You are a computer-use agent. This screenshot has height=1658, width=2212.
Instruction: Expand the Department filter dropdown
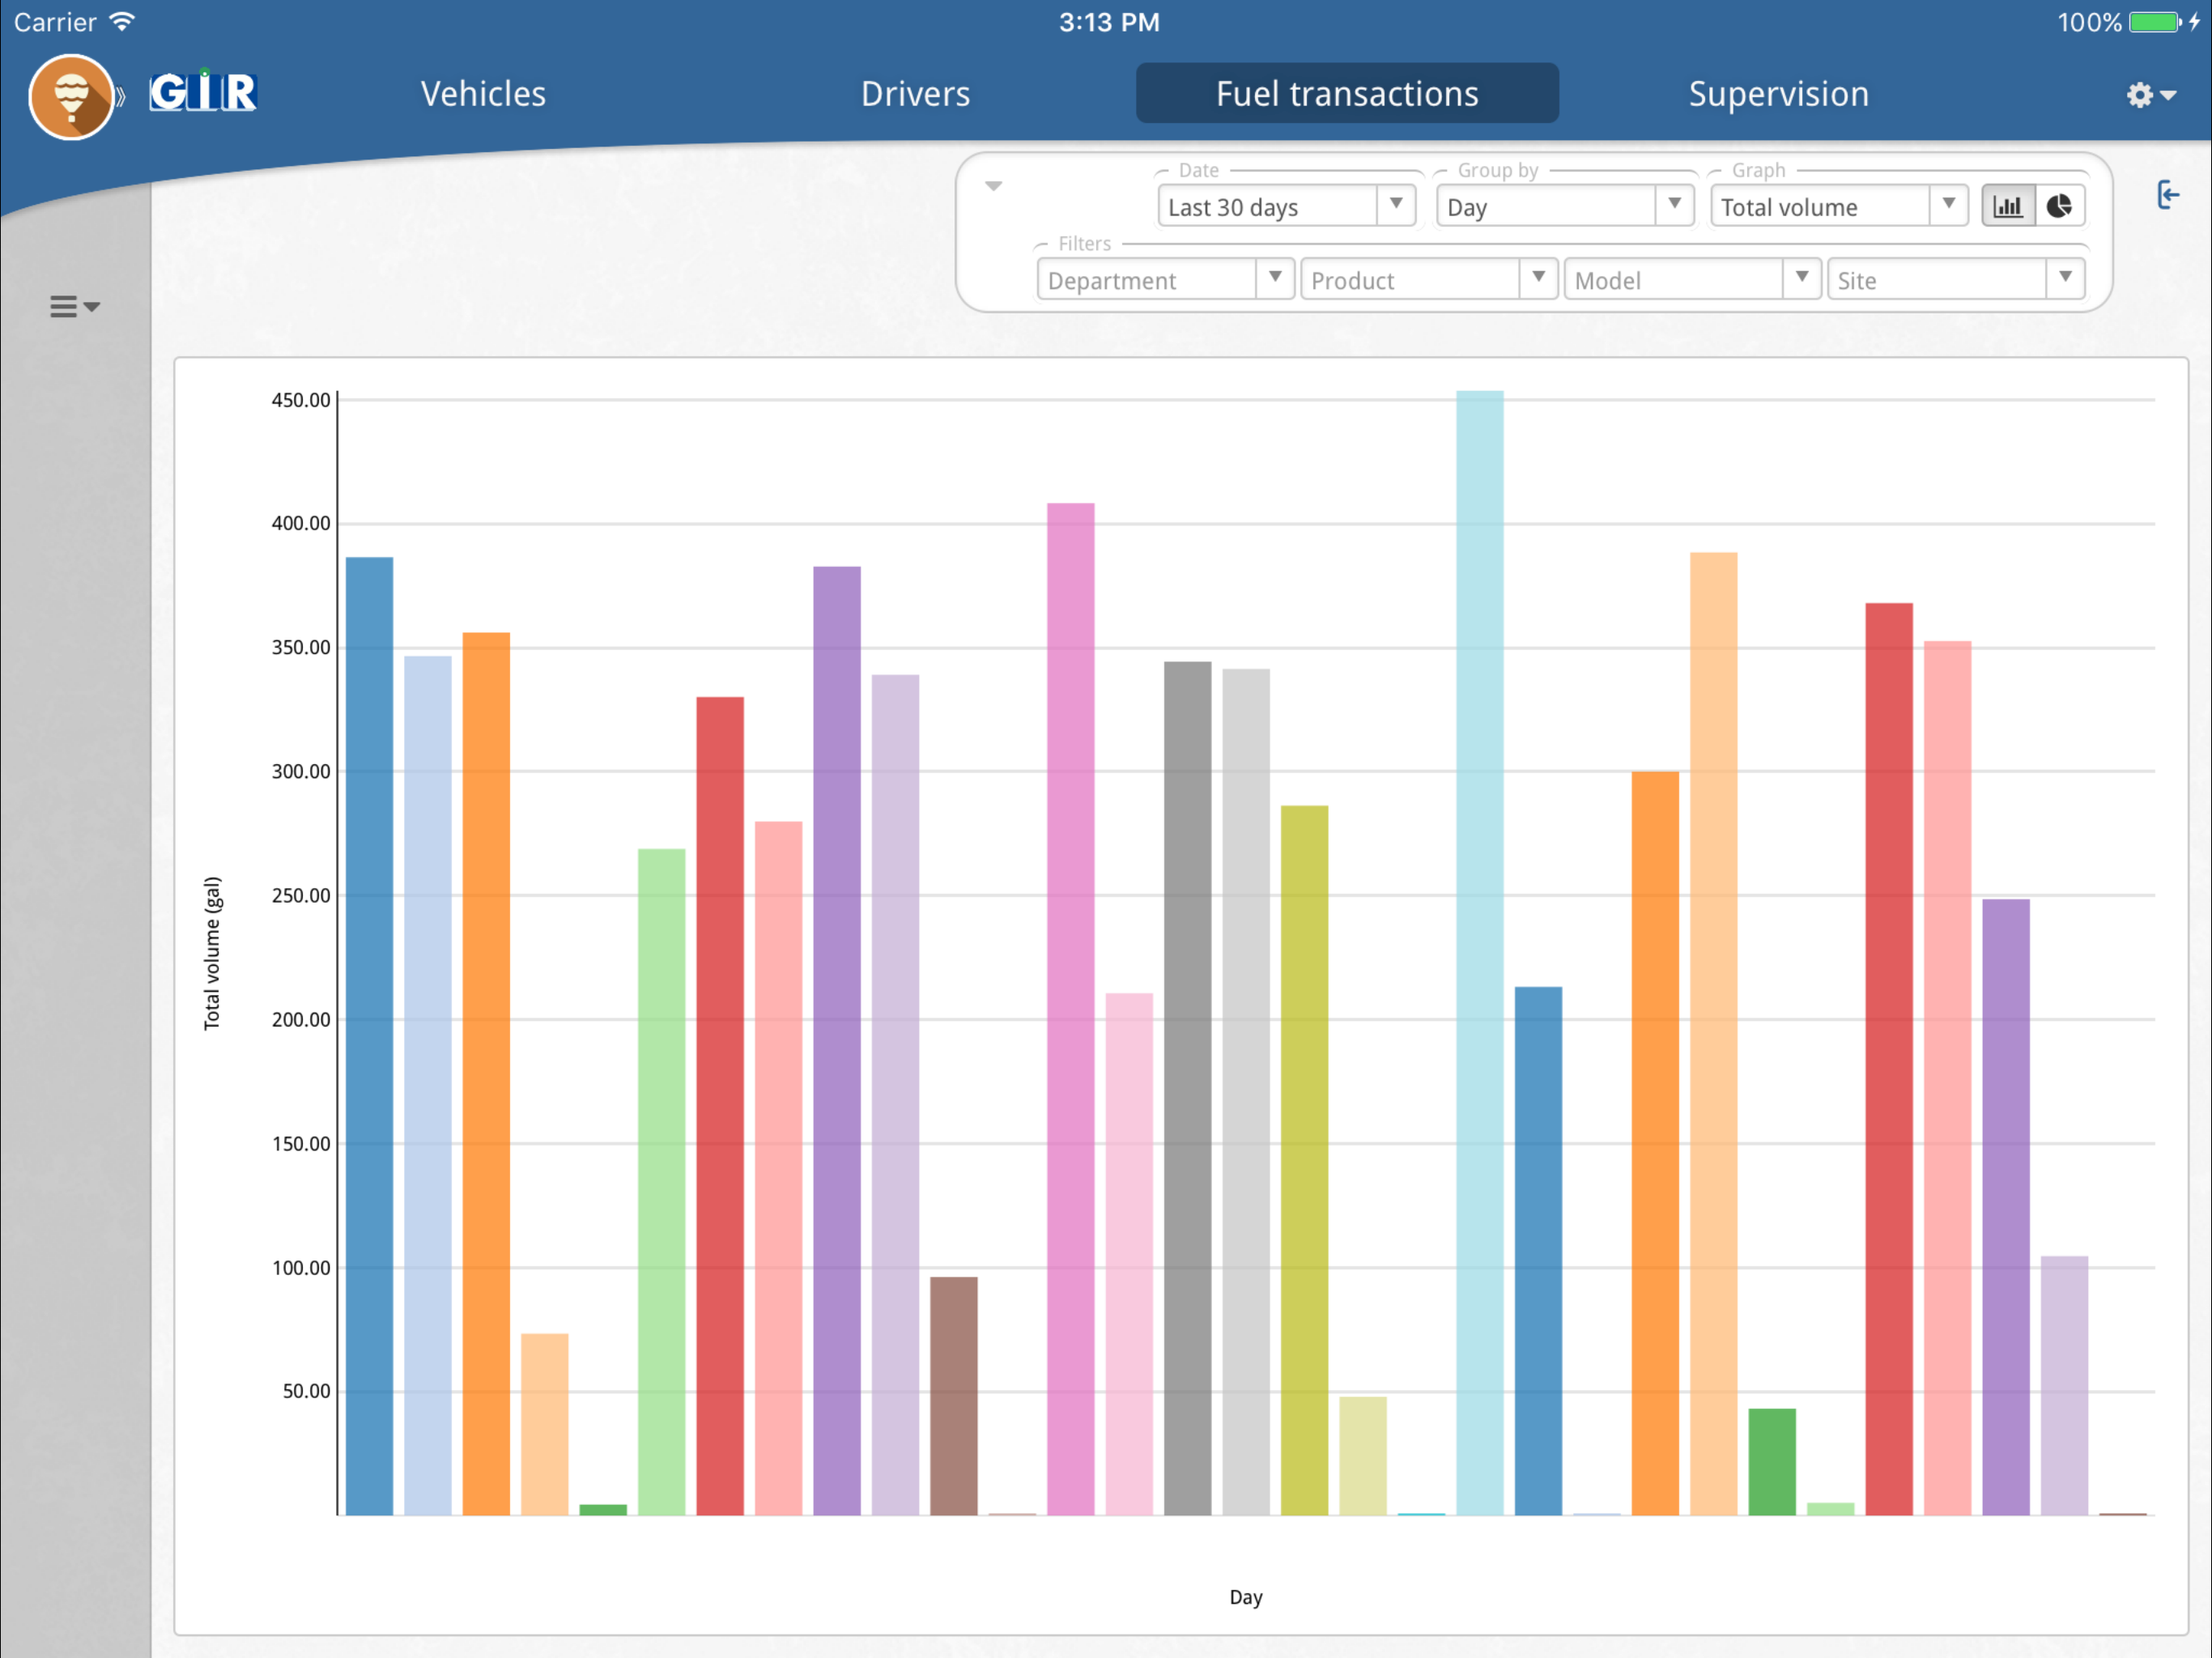coord(1165,279)
